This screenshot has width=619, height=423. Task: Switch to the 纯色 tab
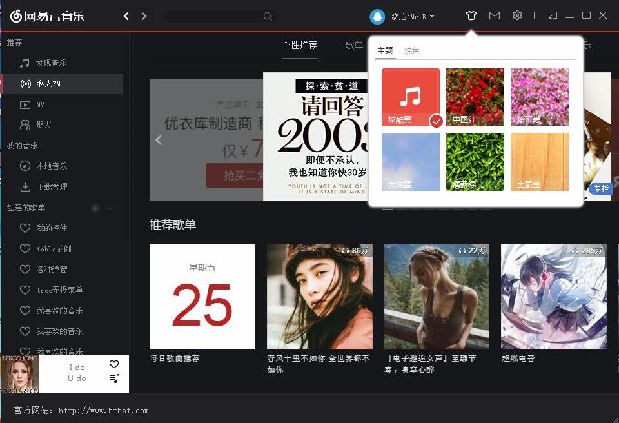pos(411,51)
